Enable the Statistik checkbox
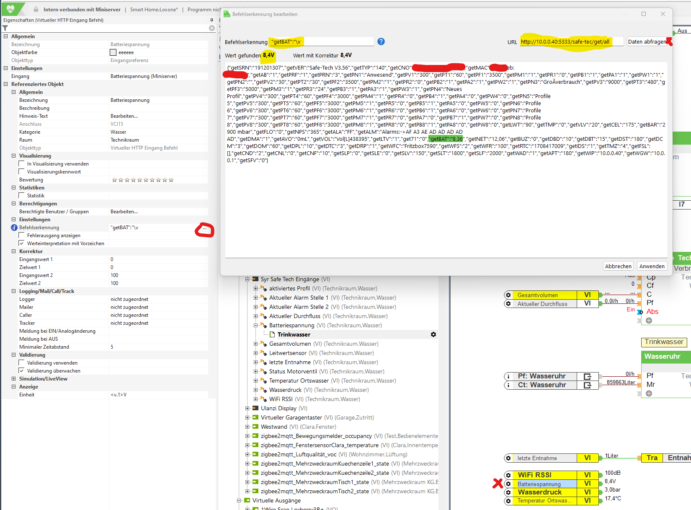This screenshot has width=691, height=510. 22,196
